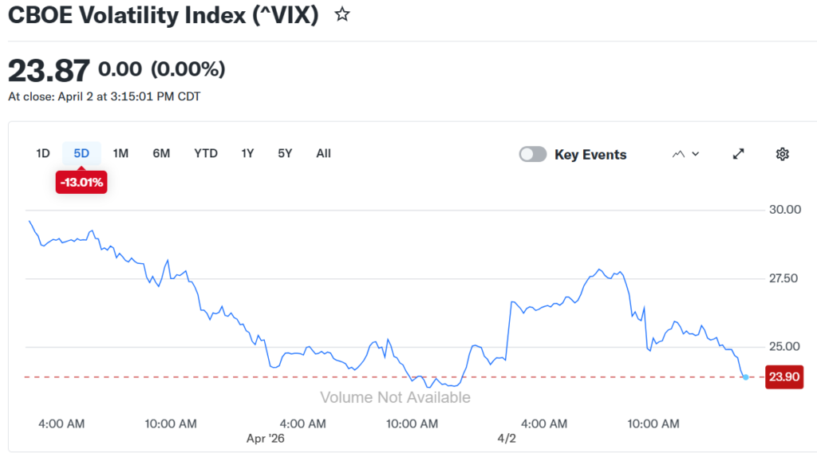
Task: Open chart type dropdown chevron
Action: tap(696, 154)
